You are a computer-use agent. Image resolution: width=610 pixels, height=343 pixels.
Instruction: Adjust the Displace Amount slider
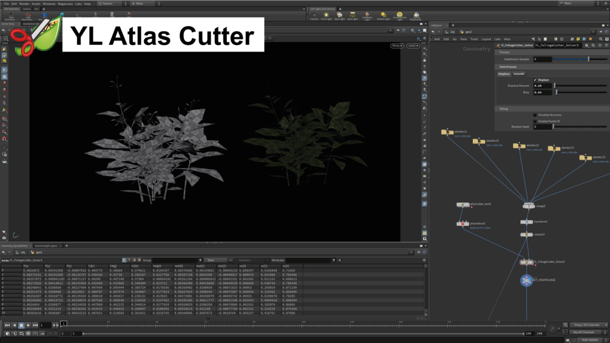pos(580,86)
